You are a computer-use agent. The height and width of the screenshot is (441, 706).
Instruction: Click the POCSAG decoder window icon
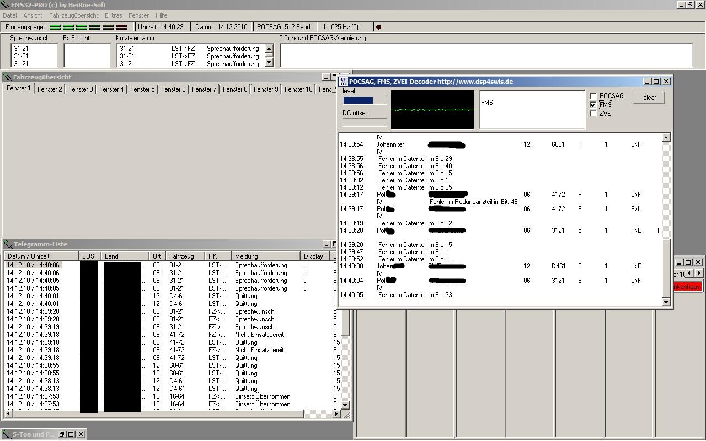[343, 82]
